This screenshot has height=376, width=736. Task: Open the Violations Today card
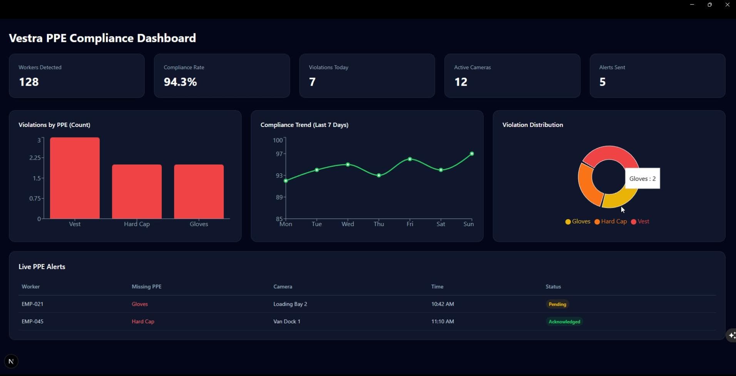pyautogui.click(x=367, y=76)
